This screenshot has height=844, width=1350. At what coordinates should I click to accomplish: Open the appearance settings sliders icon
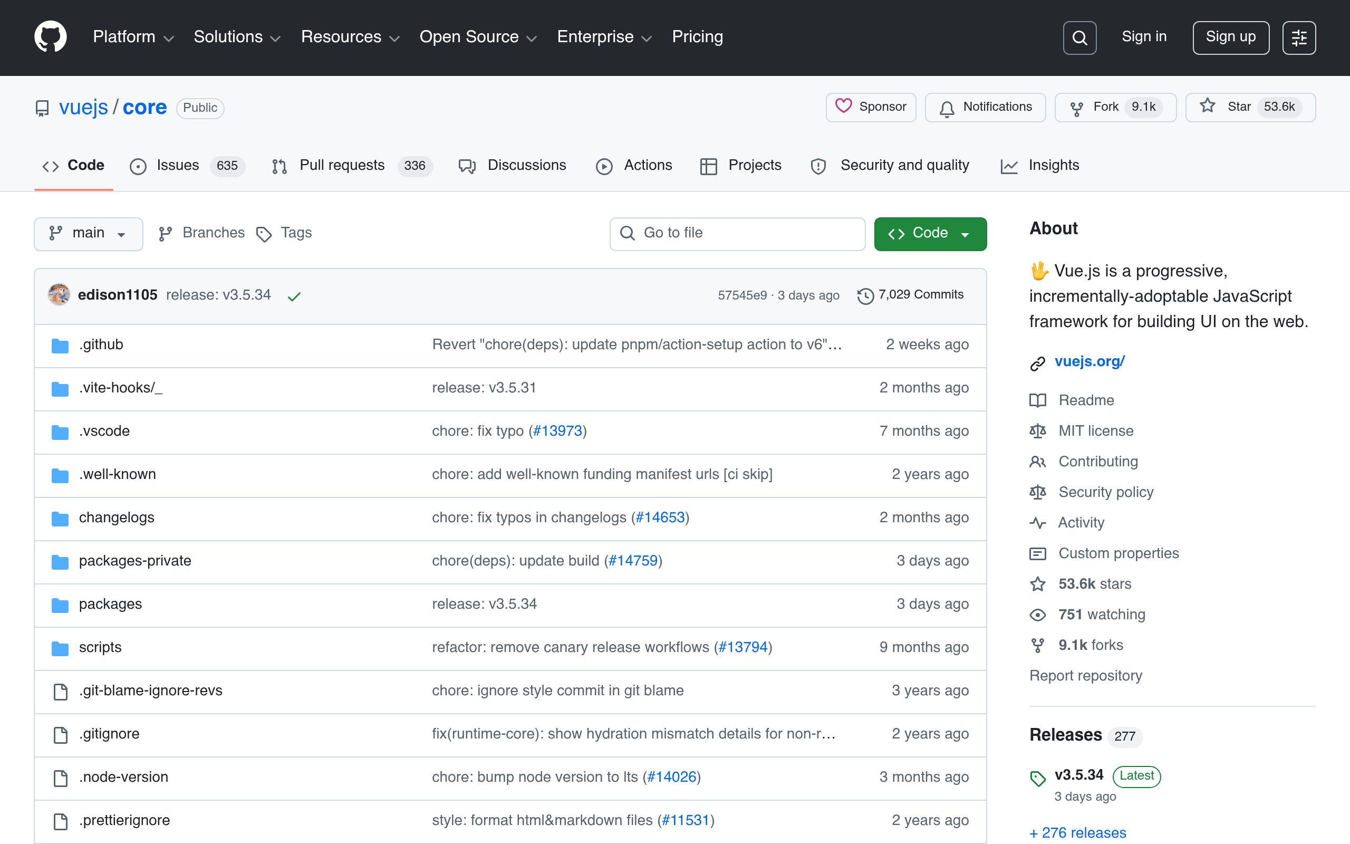click(x=1299, y=37)
